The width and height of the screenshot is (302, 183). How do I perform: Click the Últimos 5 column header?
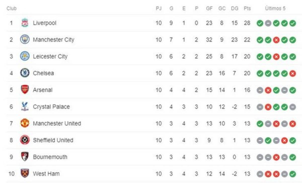pyautogui.click(x=275, y=9)
